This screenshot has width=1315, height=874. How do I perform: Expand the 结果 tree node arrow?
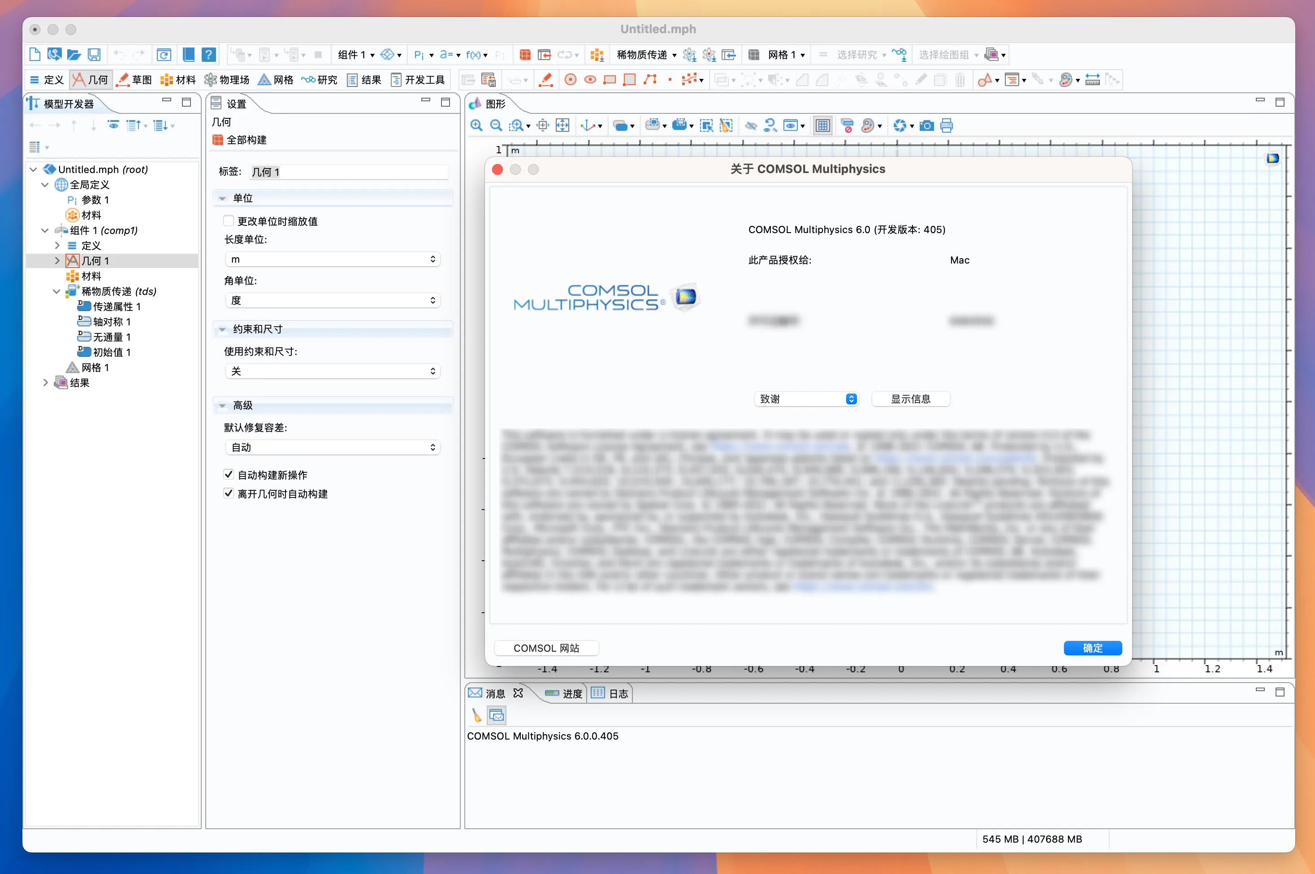click(x=46, y=382)
